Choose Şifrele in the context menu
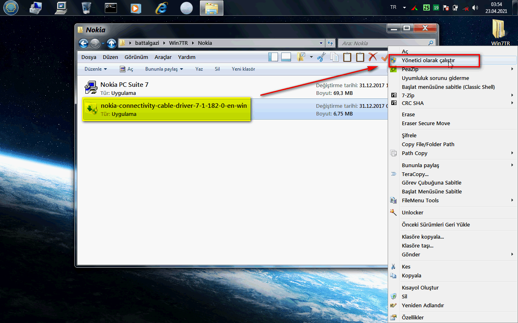 tap(452, 135)
